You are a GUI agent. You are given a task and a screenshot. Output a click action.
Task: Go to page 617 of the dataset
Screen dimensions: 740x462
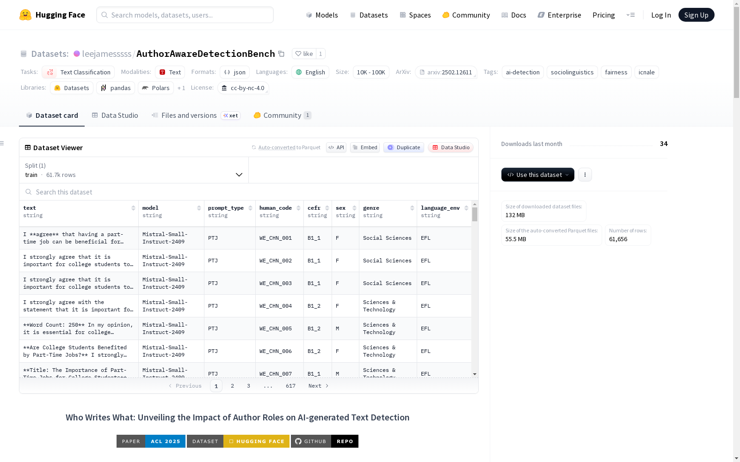290,386
